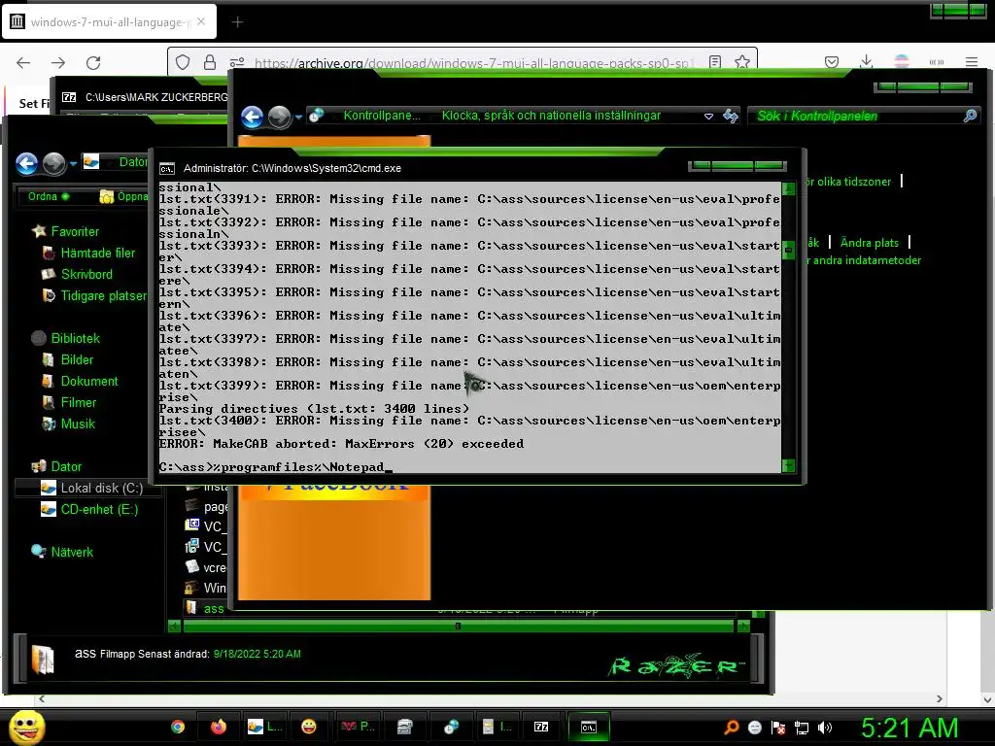
Task: Close the windows-7-mui-all-language tab
Action: coord(201,21)
